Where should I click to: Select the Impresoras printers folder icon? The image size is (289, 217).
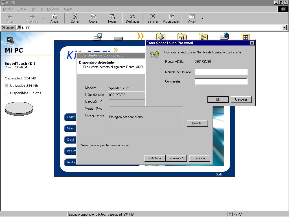coord(161,36)
